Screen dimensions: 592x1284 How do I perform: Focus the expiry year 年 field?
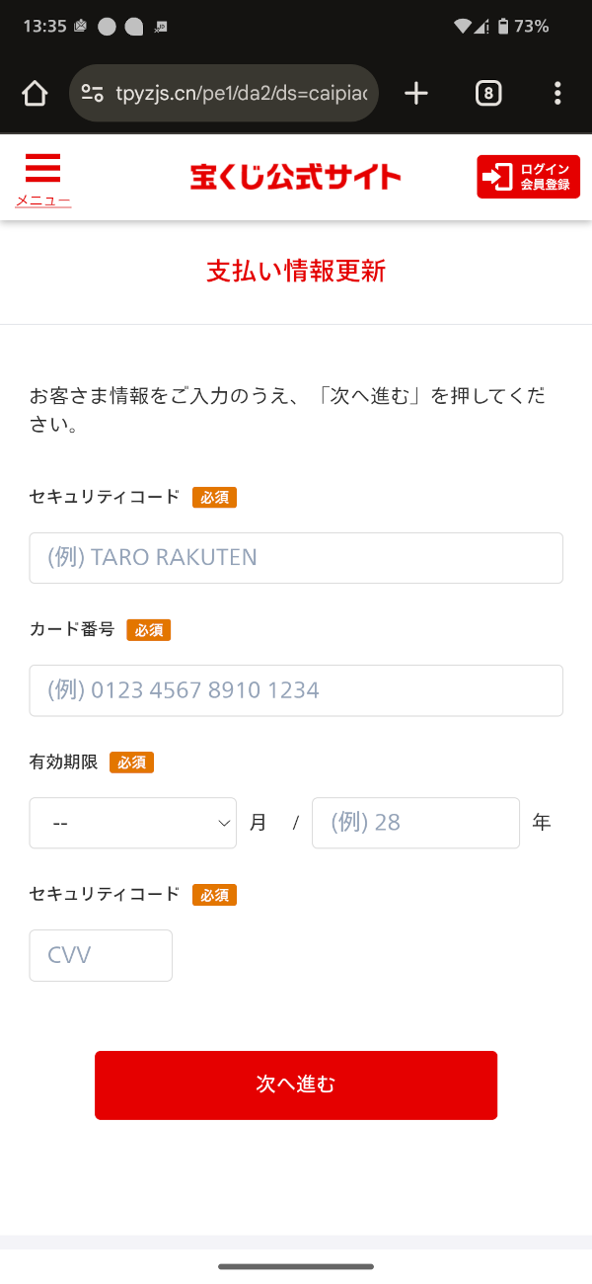tap(415, 823)
